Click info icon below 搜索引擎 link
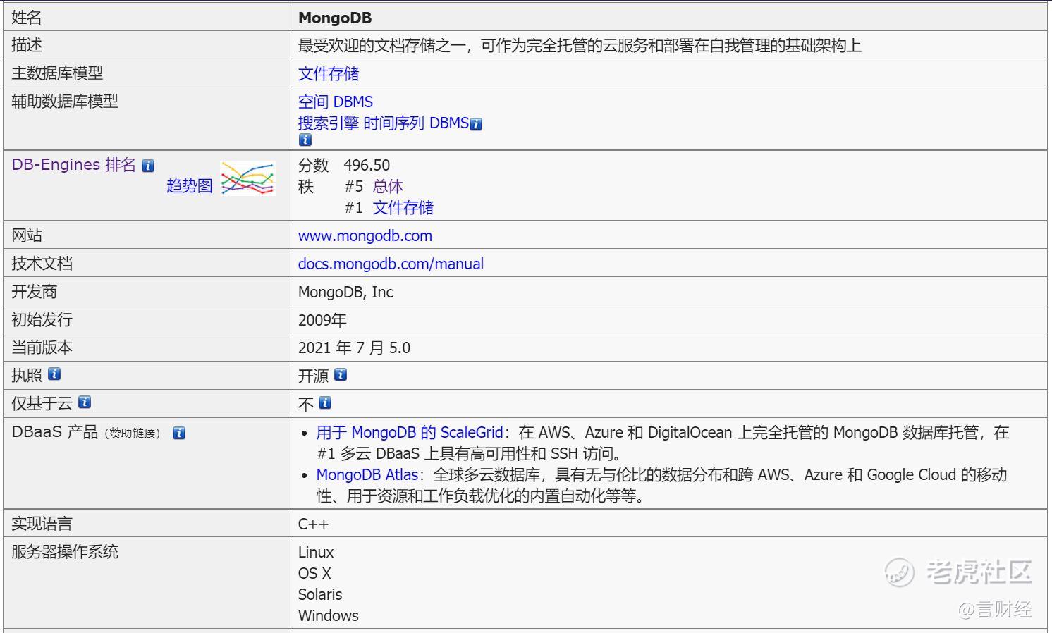 pyautogui.click(x=305, y=140)
